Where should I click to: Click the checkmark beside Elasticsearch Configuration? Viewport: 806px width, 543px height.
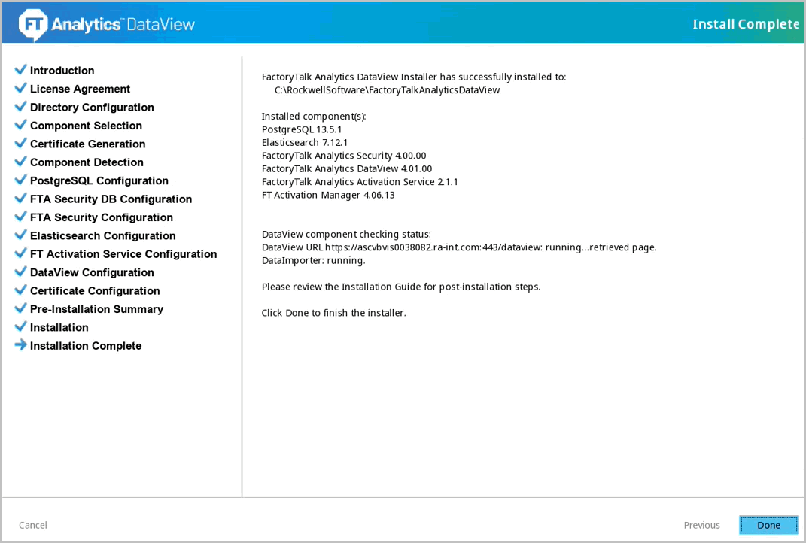(20, 235)
